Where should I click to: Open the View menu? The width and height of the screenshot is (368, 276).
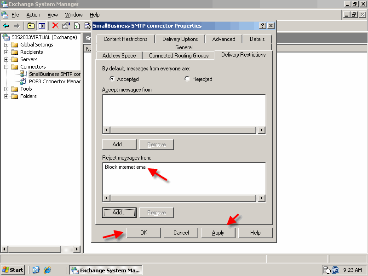[52, 15]
